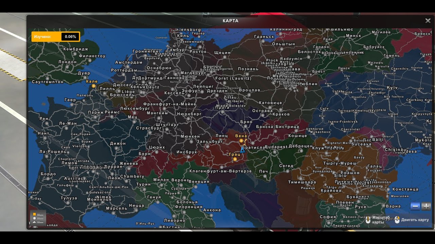Click the Турин city label

(x=143, y=184)
